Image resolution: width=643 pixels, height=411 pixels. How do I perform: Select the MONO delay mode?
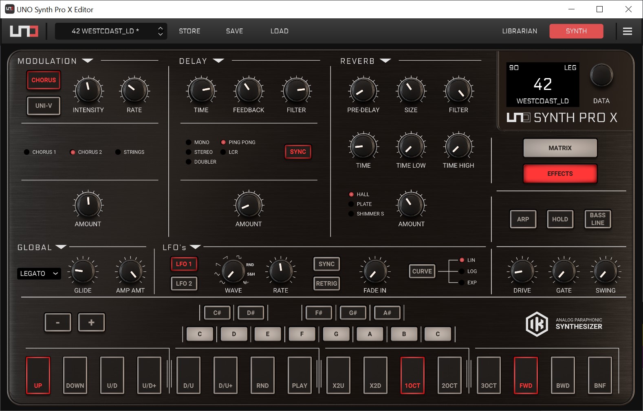tap(198, 142)
